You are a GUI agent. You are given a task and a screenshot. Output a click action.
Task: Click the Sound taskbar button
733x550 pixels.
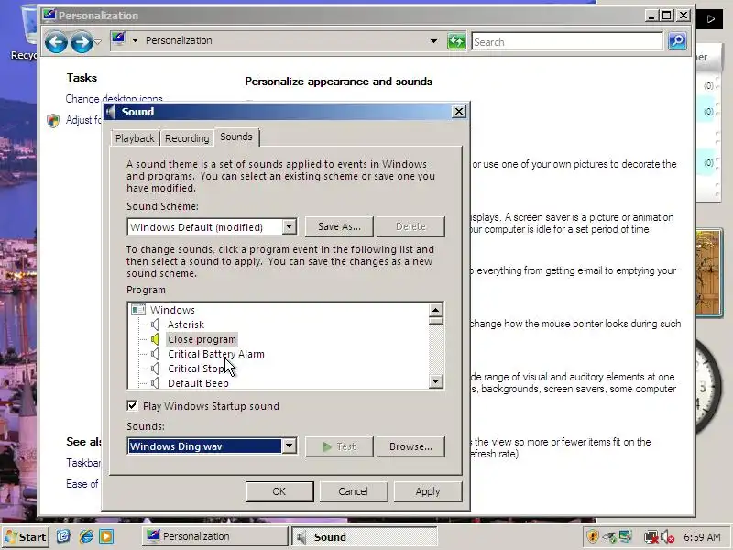pos(364,536)
